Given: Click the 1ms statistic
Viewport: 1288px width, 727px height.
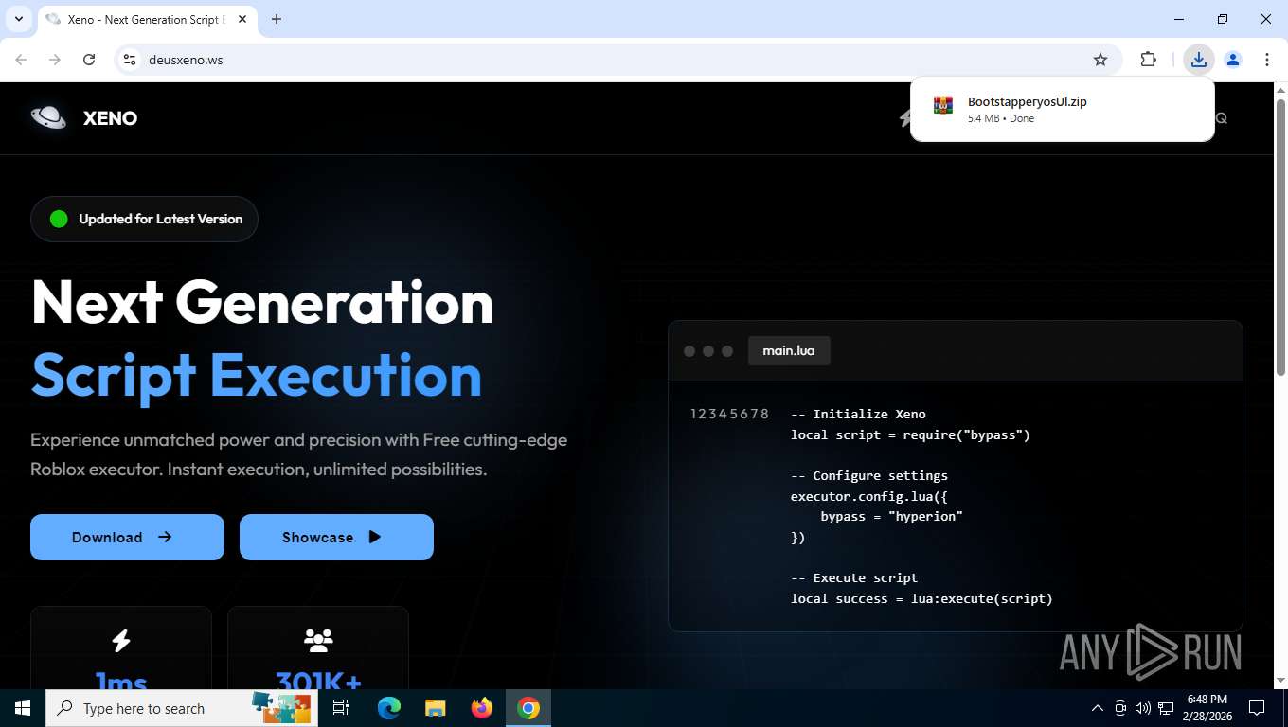Looking at the screenshot, I should [x=121, y=681].
